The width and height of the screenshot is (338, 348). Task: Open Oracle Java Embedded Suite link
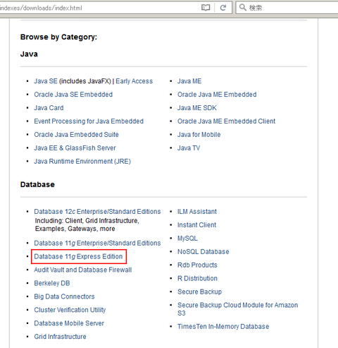[x=76, y=135]
